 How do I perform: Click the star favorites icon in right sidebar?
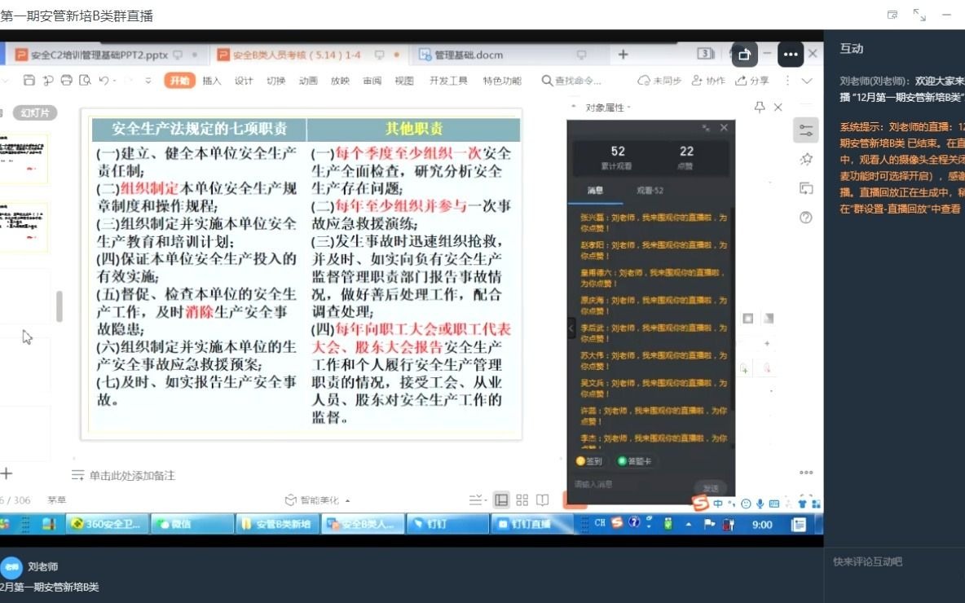807,157
